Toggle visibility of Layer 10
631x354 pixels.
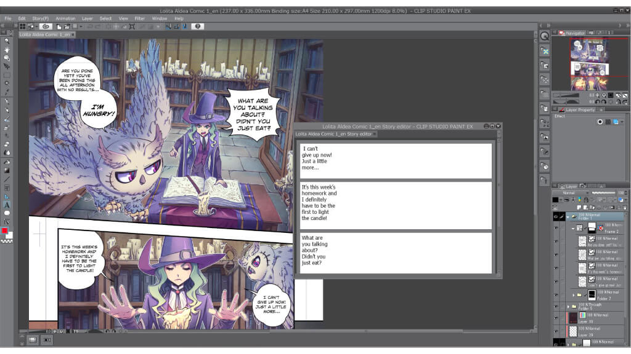[556, 318]
